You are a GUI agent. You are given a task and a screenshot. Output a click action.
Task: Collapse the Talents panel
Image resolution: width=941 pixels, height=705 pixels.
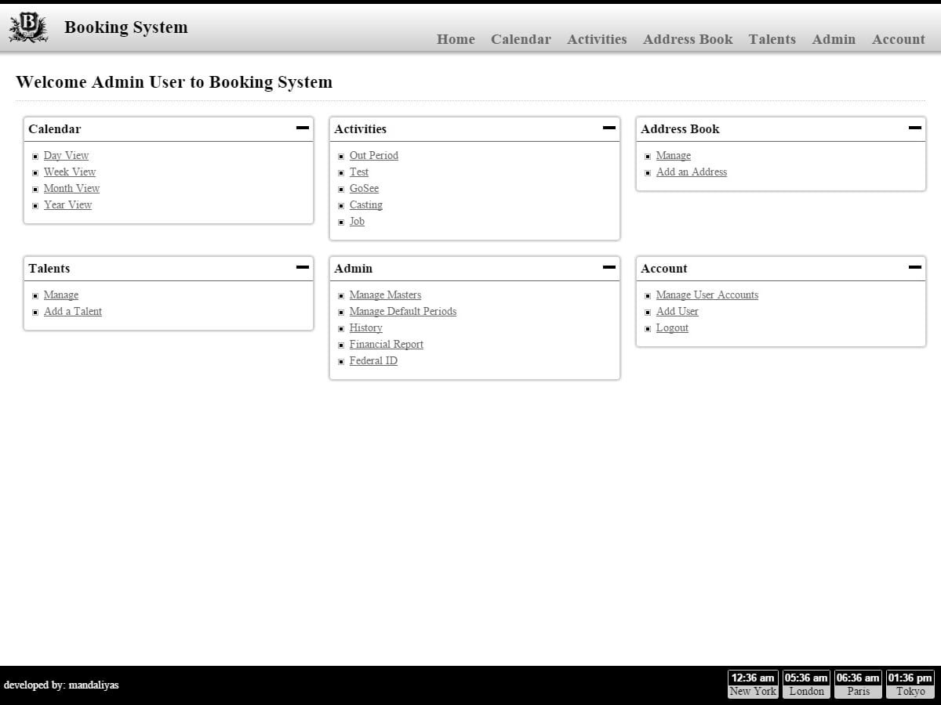click(302, 268)
